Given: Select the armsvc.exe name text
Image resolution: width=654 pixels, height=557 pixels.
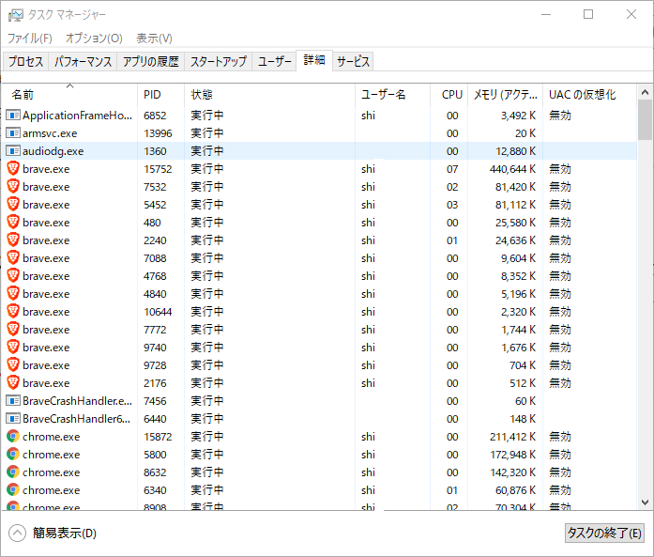Looking at the screenshot, I should [50, 133].
